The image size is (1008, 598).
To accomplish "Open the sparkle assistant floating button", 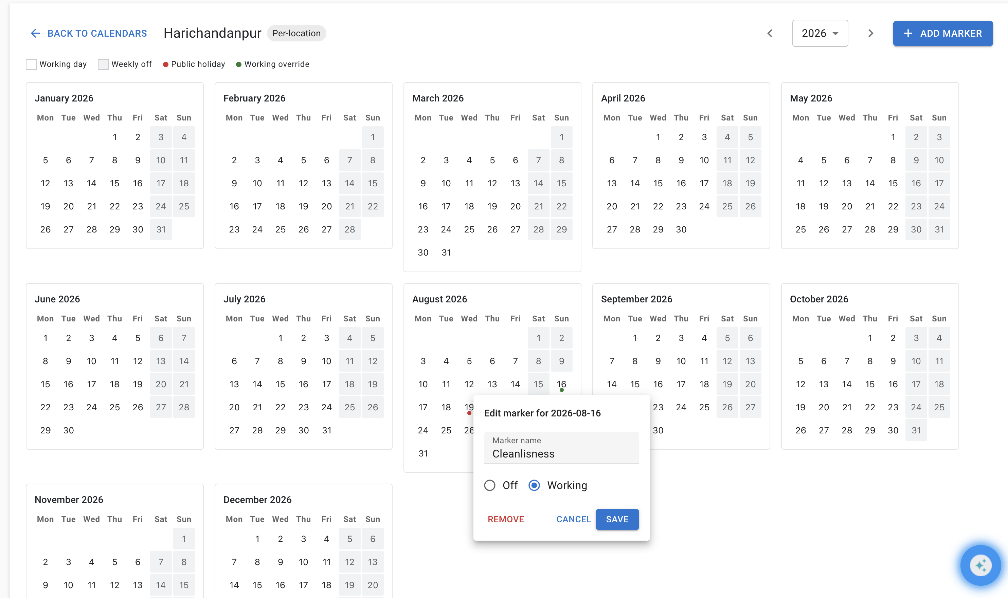I will pos(980,565).
